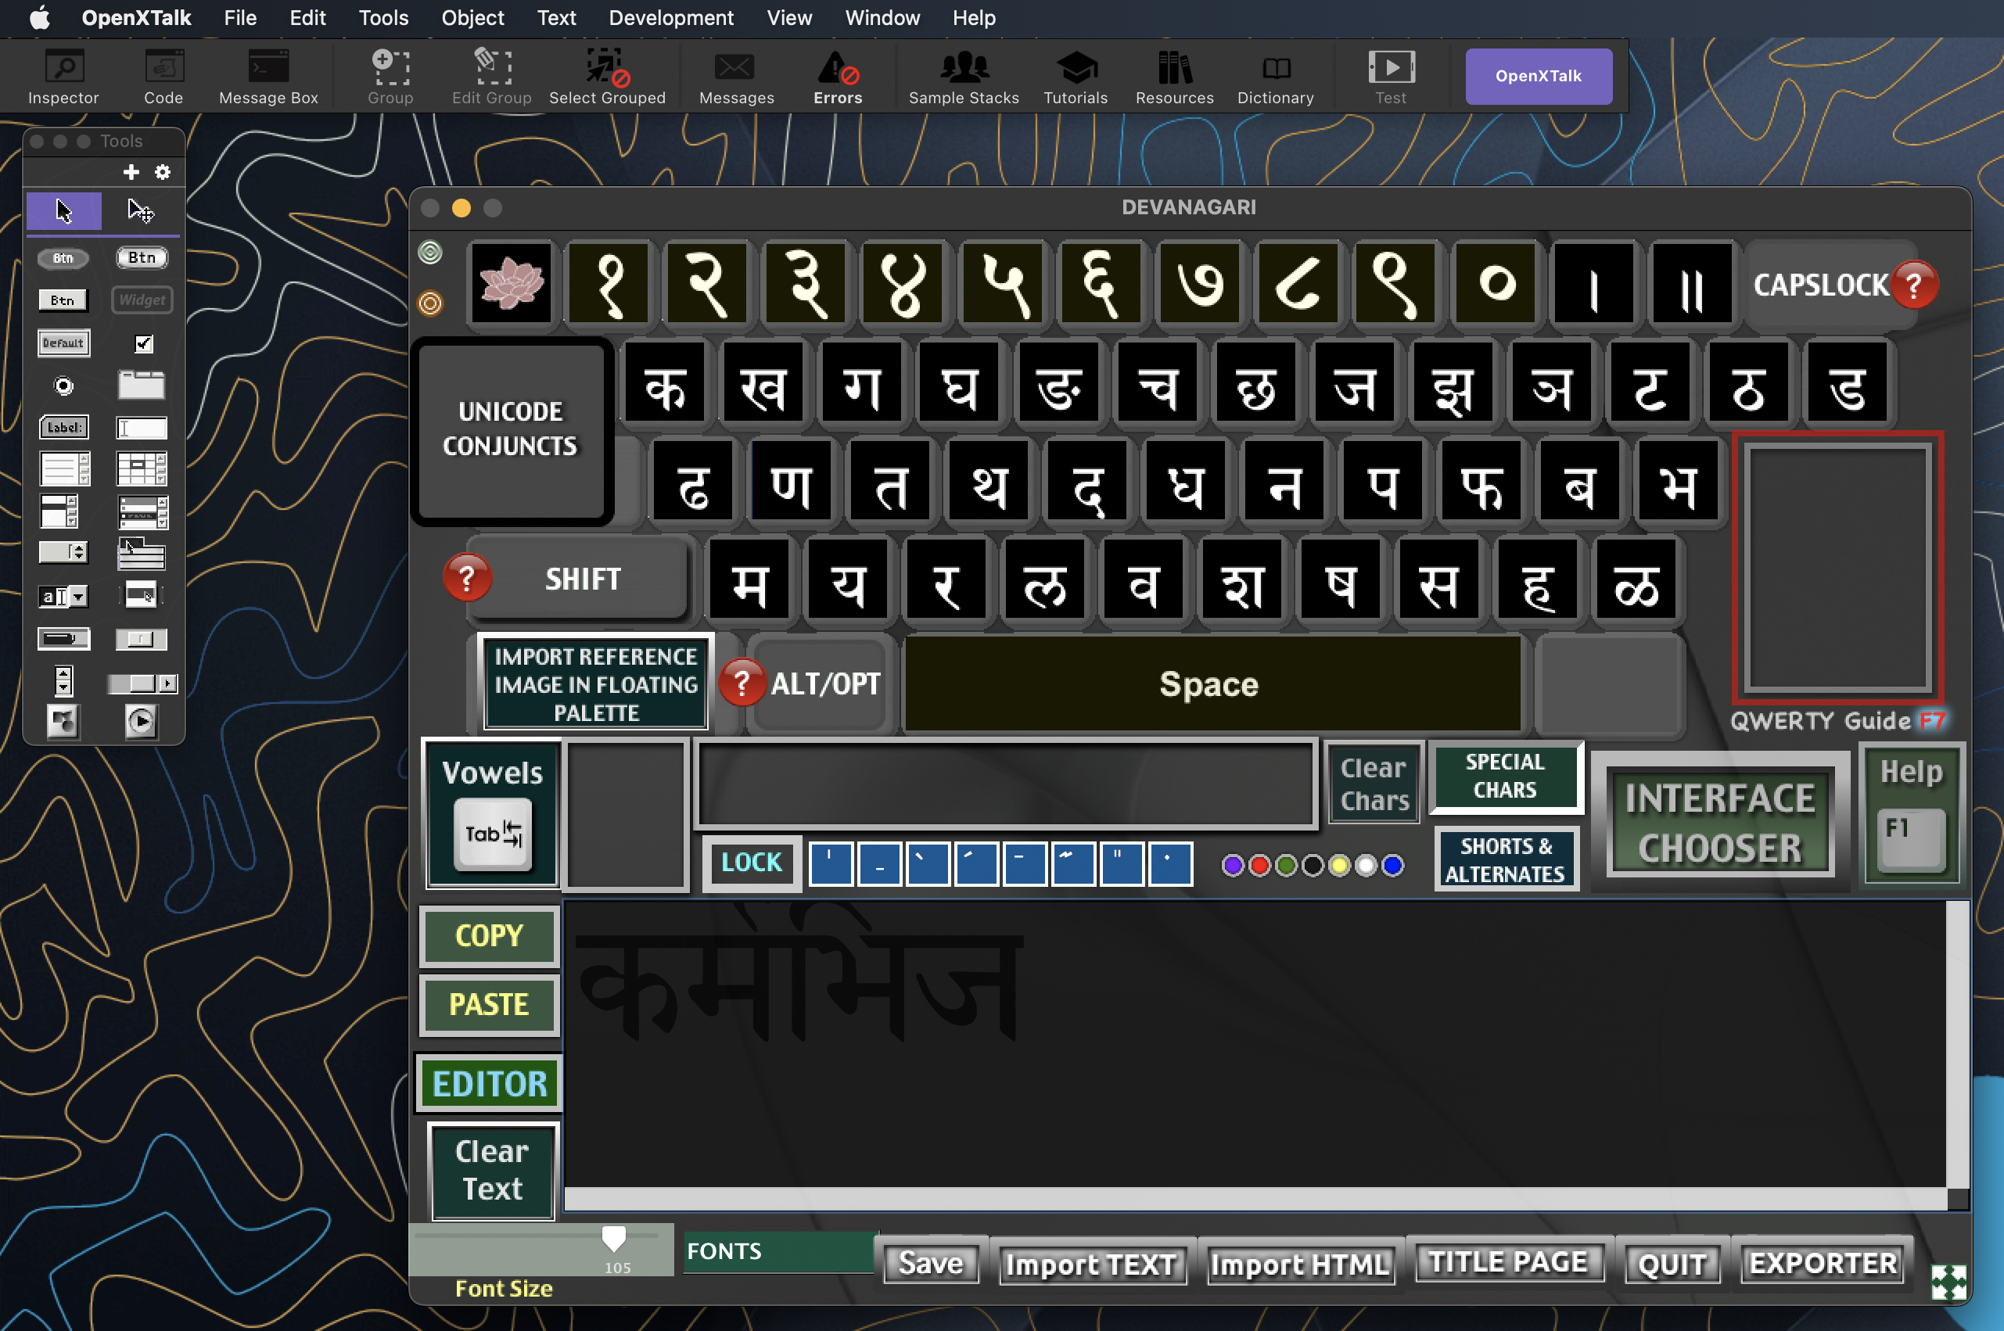The height and width of the screenshot is (1331, 2004).
Task: Click the red help icon on CAPSLOCK
Action: pyautogui.click(x=1913, y=286)
